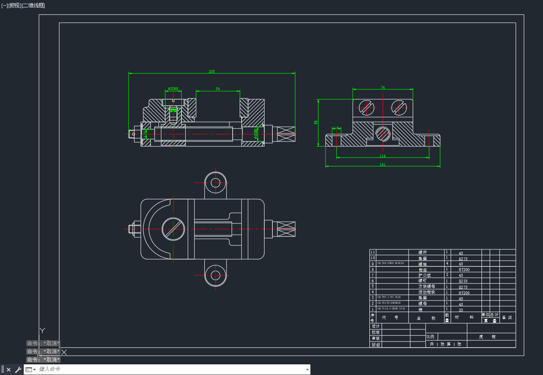The width and height of the screenshot is (543, 375).
Task: Open the [-] viewport controls menu
Action: tap(5, 5)
